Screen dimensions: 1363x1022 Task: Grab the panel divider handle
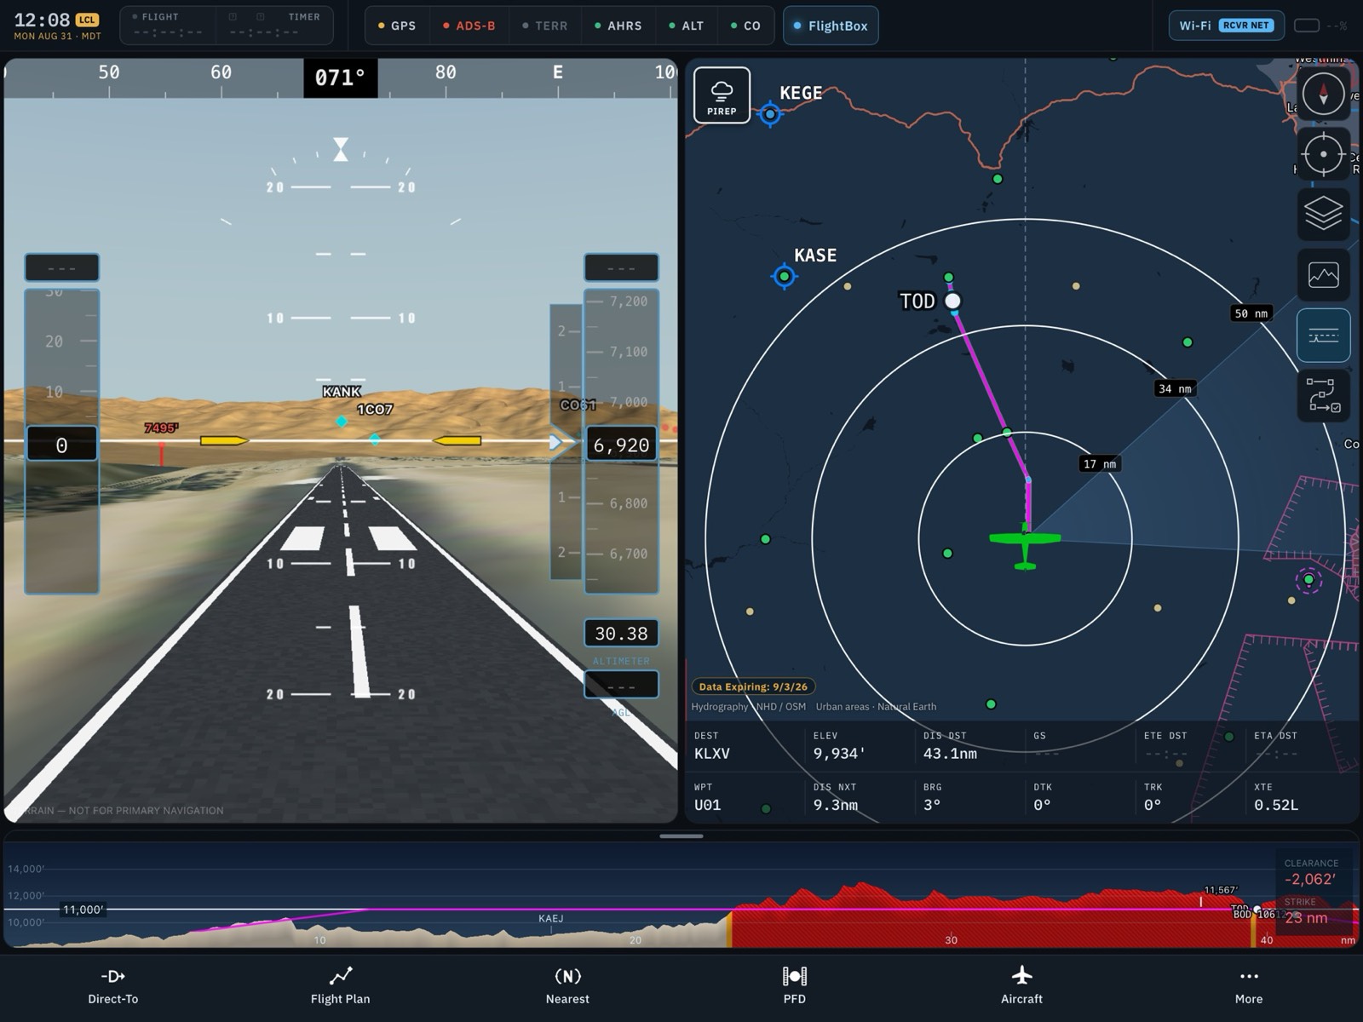tap(681, 836)
